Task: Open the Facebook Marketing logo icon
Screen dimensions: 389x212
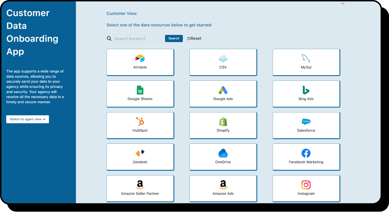Action: coord(306,153)
